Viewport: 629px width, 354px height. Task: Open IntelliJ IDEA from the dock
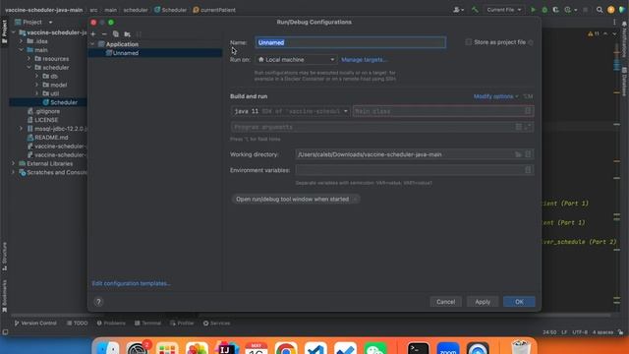pos(226,347)
